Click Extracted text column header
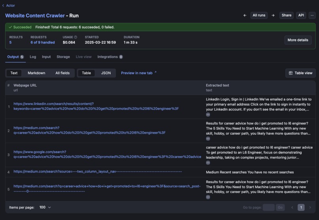Screen dimensions: 319x220 pos(217,85)
